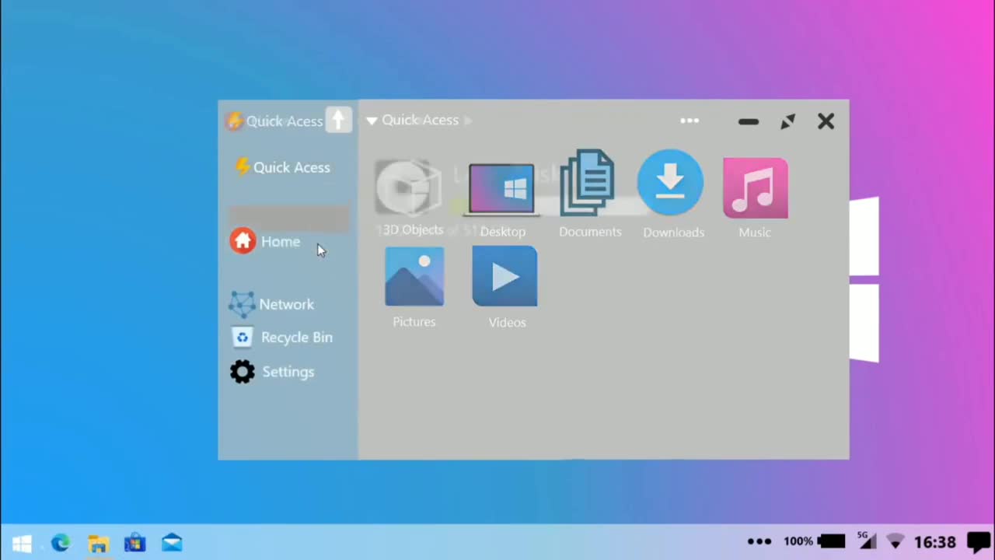
Task: Open the Mail app from taskbar
Action: [172, 543]
